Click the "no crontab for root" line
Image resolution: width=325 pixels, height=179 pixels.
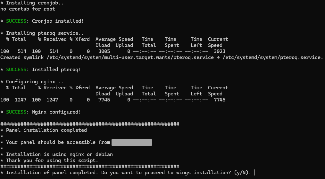[x=28, y=9]
